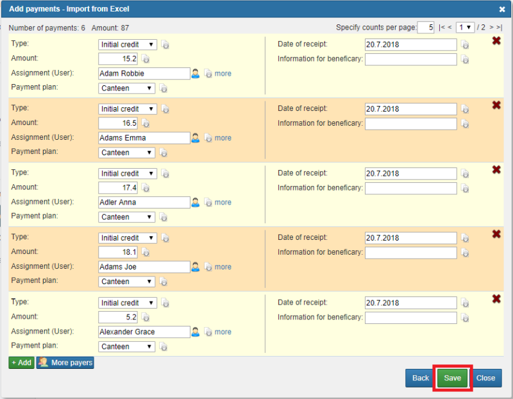
Task: Click more link in Adams Joe row
Action: click(223, 267)
